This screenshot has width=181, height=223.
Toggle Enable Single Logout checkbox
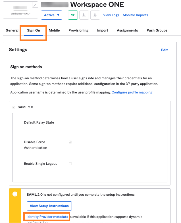point(70,164)
